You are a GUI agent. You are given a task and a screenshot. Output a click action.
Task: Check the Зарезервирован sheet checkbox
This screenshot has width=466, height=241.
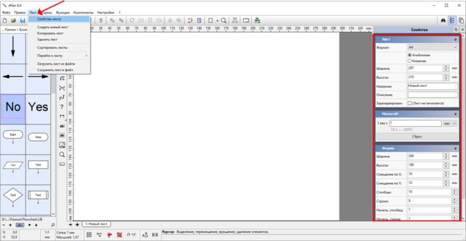point(410,103)
